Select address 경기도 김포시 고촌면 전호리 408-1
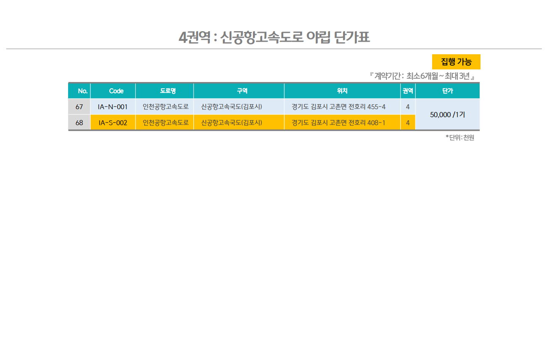Image resolution: width=549 pixels, height=350 pixels. click(x=338, y=123)
